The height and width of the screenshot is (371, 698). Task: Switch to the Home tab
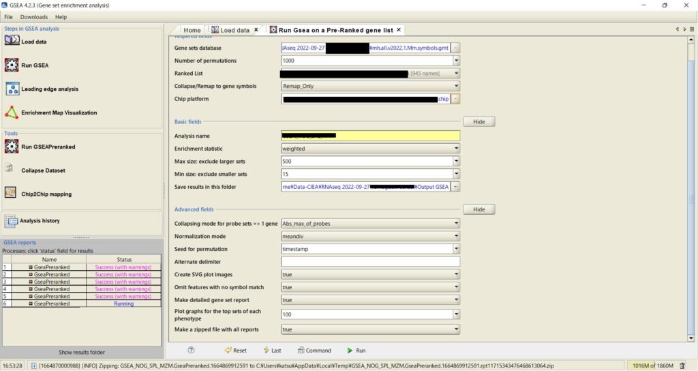click(192, 30)
